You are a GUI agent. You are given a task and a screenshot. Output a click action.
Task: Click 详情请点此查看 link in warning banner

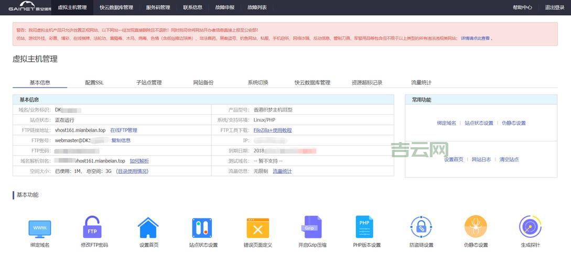pos(476,38)
